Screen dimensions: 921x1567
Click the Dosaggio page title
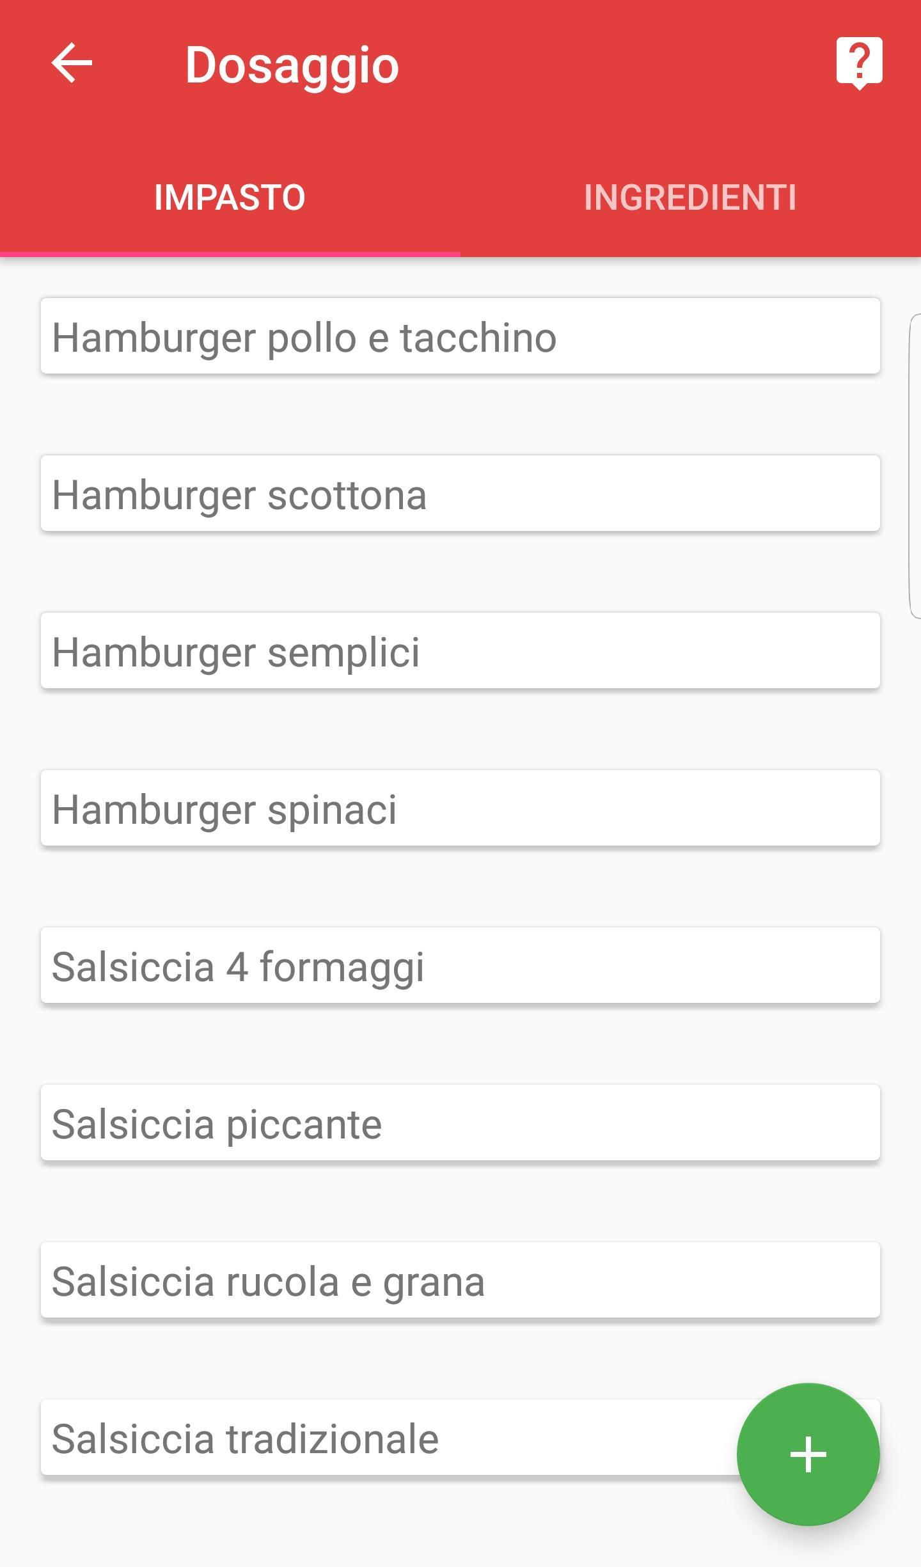click(292, 66)
